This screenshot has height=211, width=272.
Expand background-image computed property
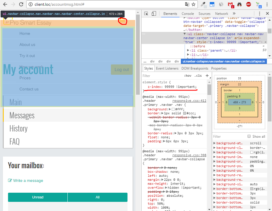pyautogui.click(x=214, y=157)
